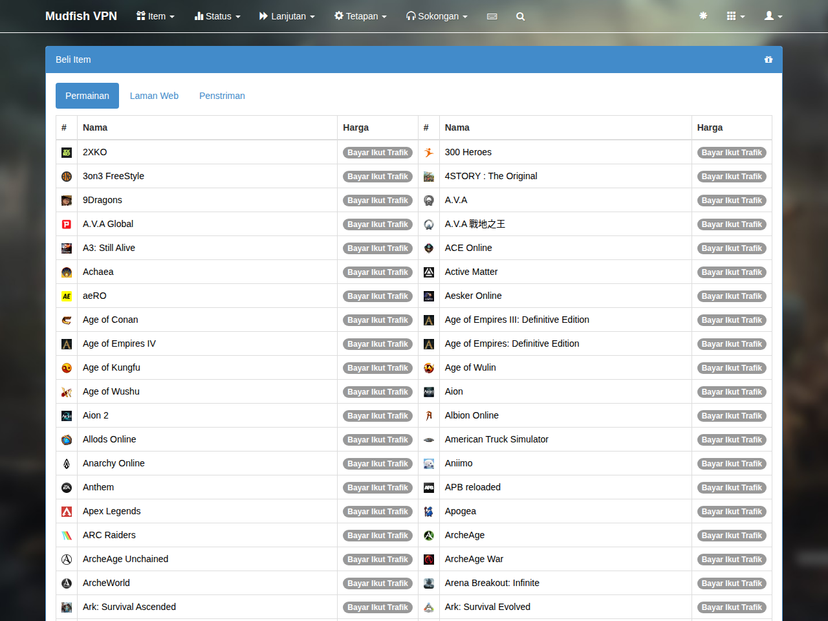Open the user account dropdown
Viewport: 828px width, 621px height.
773,16
